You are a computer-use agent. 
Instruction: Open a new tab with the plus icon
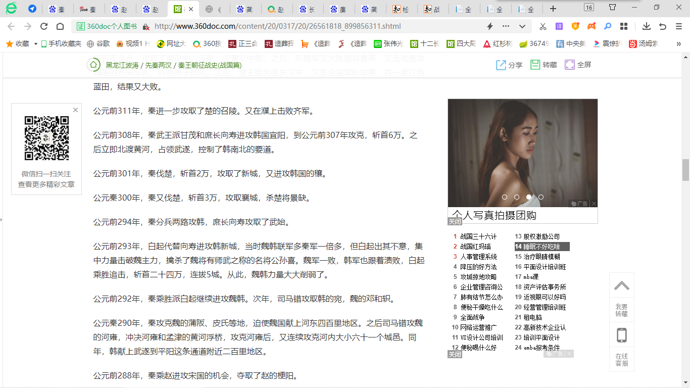pyautogui.click(x=553, y=9)
